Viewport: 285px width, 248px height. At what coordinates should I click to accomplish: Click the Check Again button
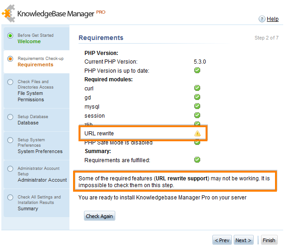pyautogui.click(x=99, y=216)
